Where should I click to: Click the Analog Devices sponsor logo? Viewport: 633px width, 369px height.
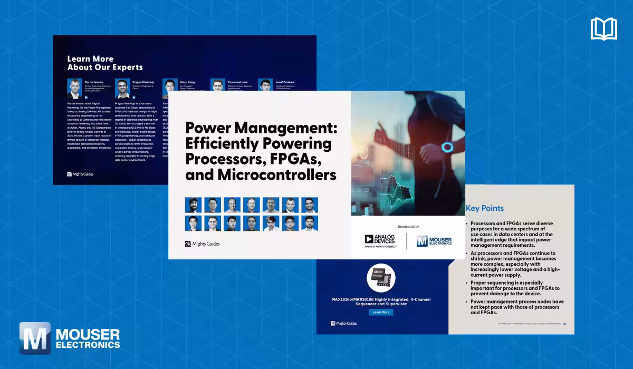pos(379,240)
